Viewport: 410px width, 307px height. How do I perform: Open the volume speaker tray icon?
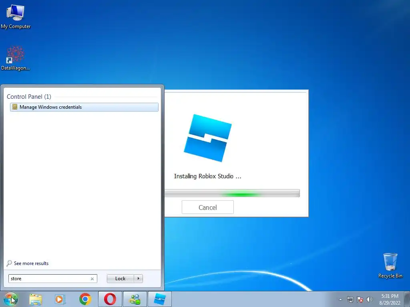370,299
